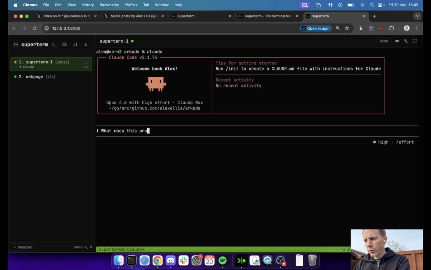Open the Bookmarks menu in menu bar
431x270 pixels.
[x=109, y=5]
